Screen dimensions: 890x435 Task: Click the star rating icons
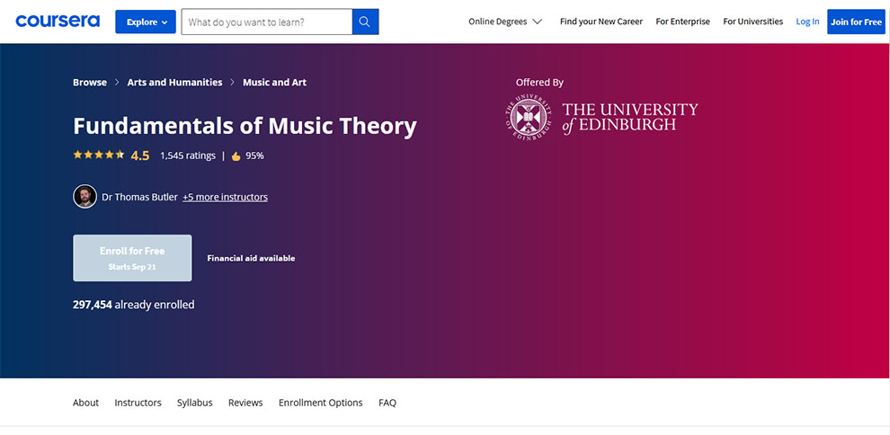[98, 155]
